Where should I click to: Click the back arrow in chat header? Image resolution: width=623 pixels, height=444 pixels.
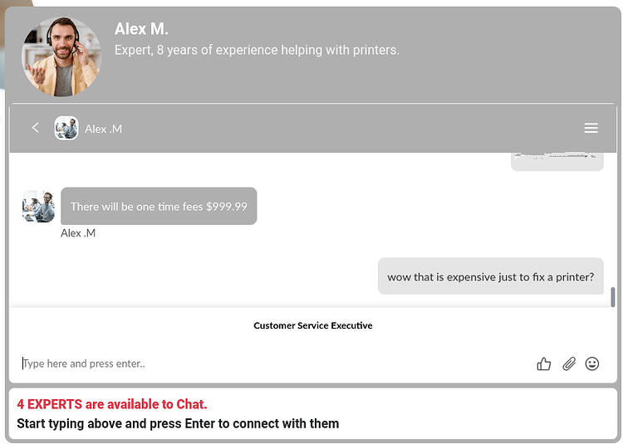point(36,128)
